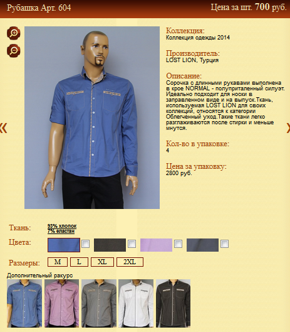The width and height of the screenshot is (290, 332).
Task: Choose size L
Action: [79, 262]
